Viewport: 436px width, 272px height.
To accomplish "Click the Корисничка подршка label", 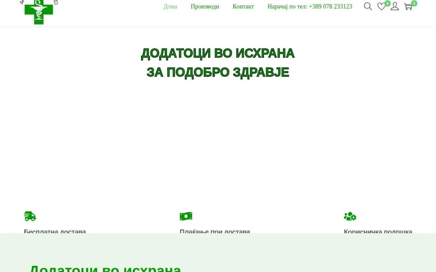I will click(378, 231).
